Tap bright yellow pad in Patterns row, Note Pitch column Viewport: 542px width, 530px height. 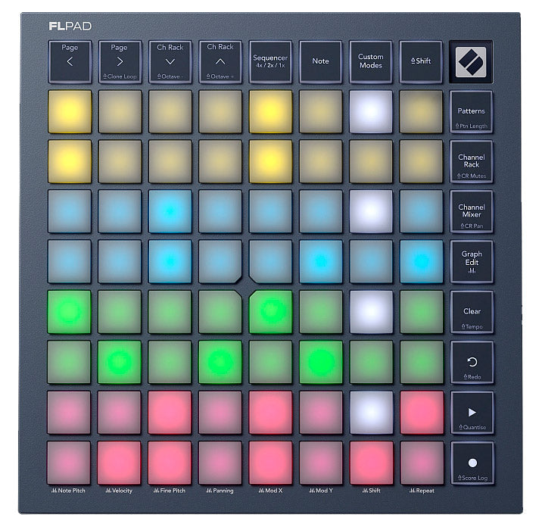pos(70,111)
